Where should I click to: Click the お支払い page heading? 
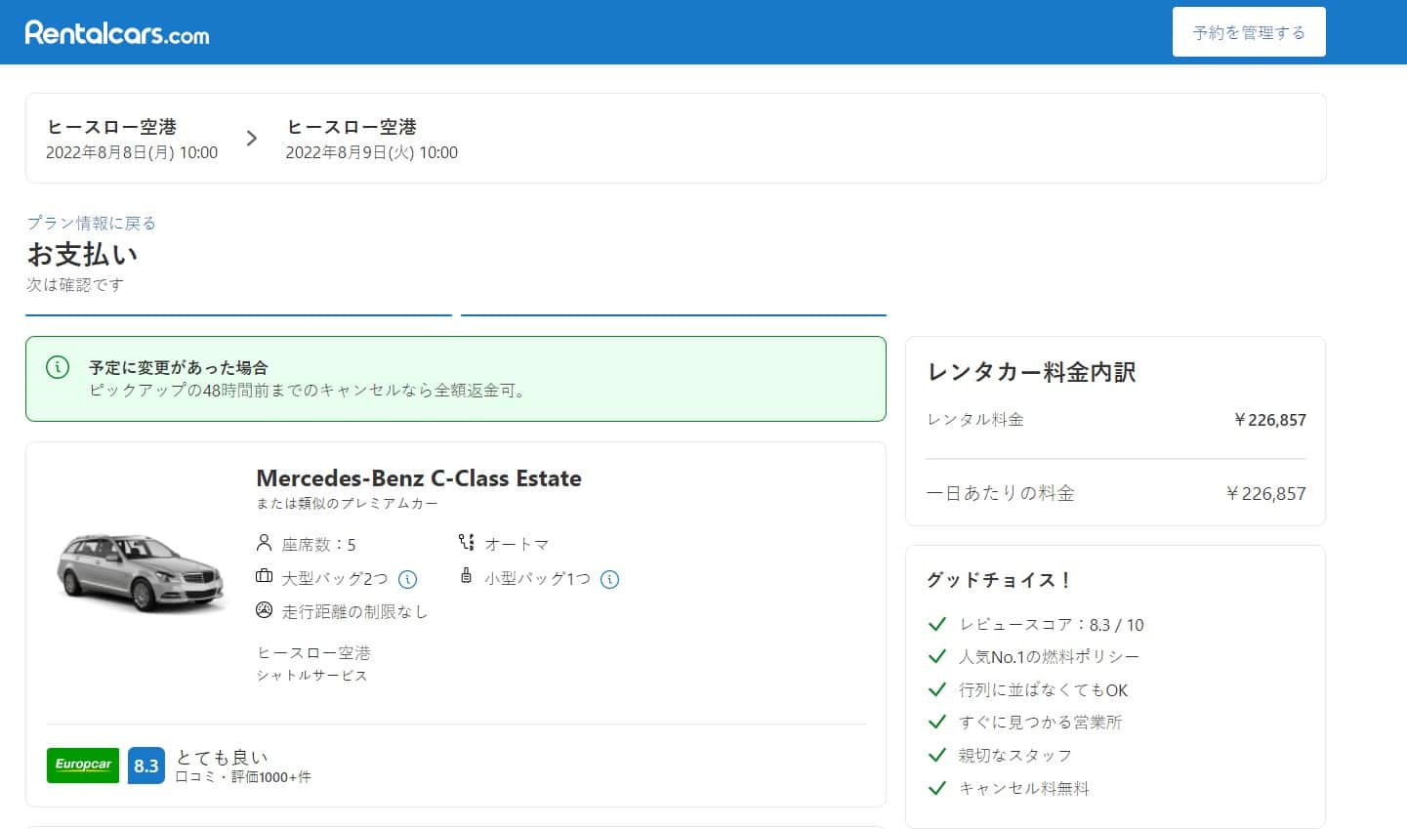[x=82, y=255]
